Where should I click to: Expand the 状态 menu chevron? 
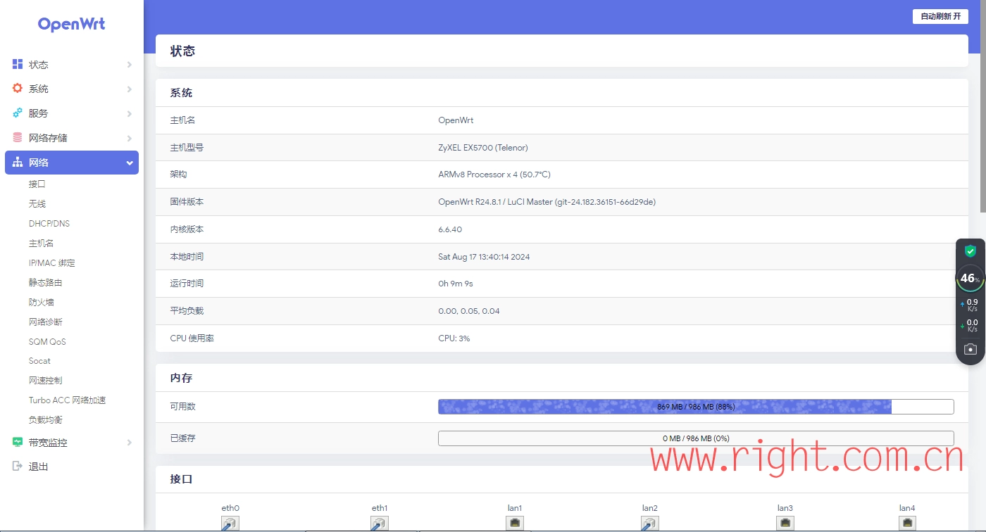(x=130, y=65)
